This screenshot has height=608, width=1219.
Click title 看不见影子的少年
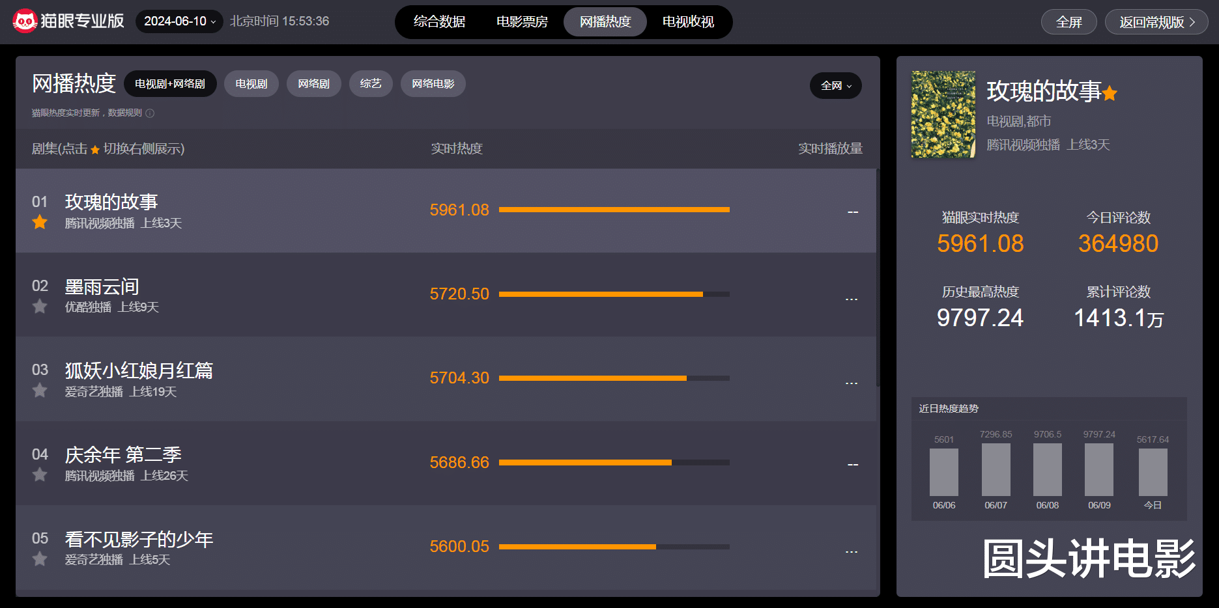tap(139, 539)
